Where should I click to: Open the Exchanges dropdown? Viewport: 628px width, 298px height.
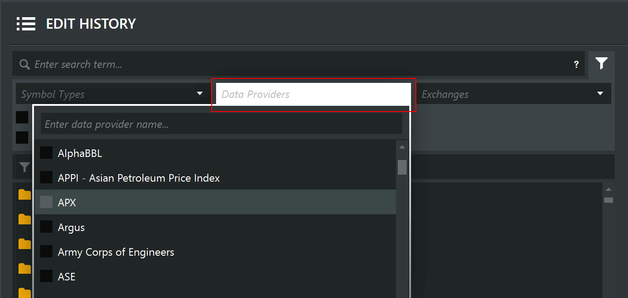[514, 94]
